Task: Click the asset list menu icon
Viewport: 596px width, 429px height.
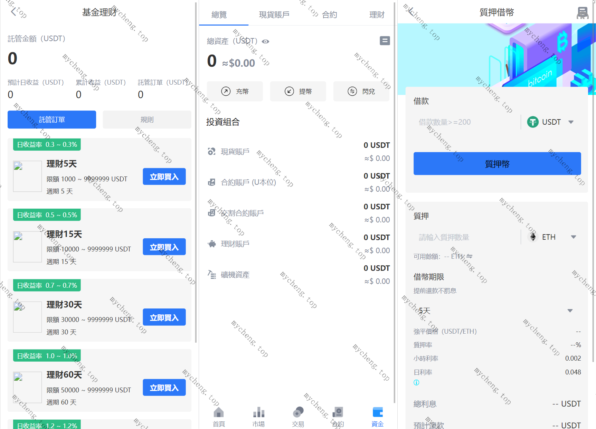Action: [385, 41]
